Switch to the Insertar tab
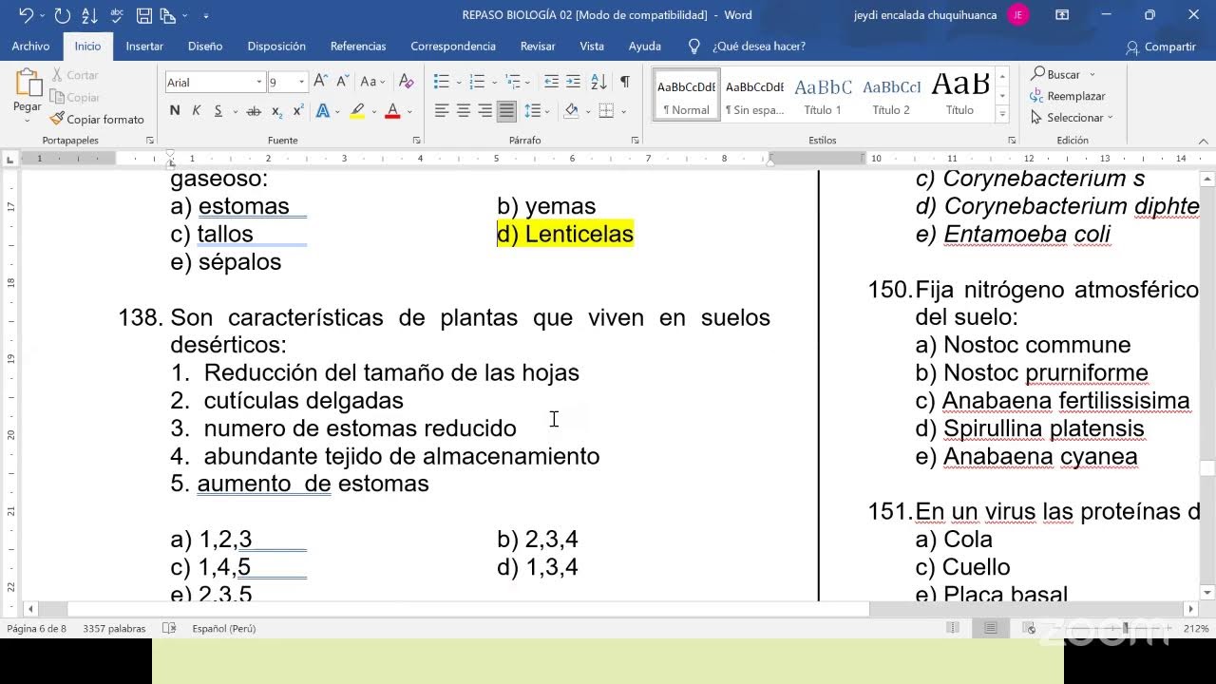 144,46
